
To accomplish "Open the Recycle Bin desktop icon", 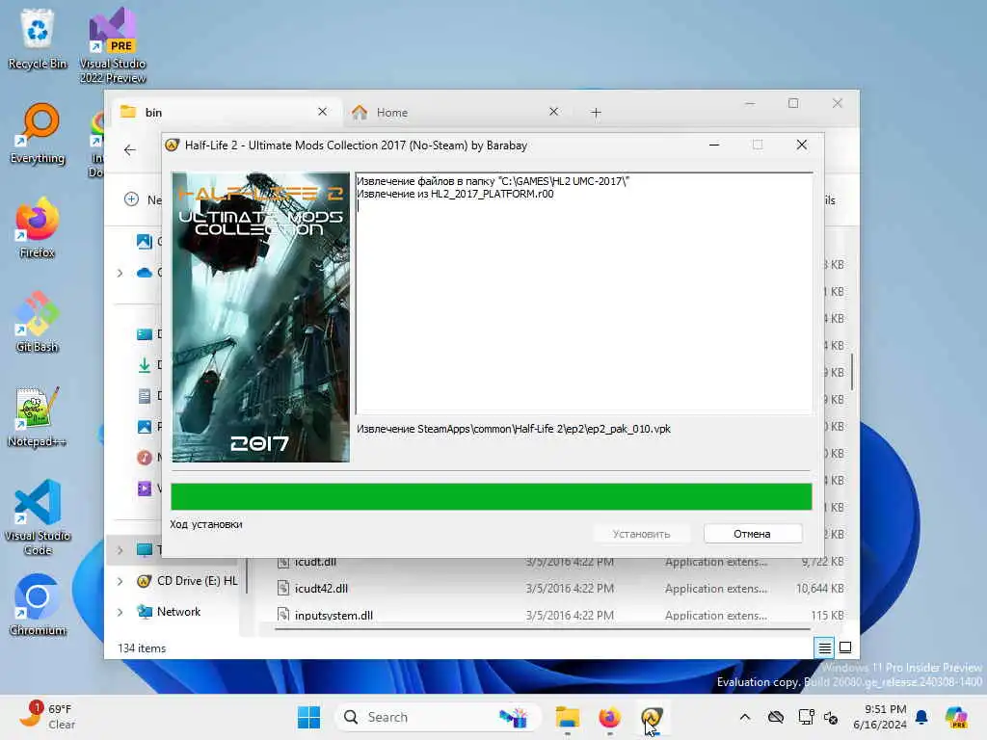I will [38, 39].
